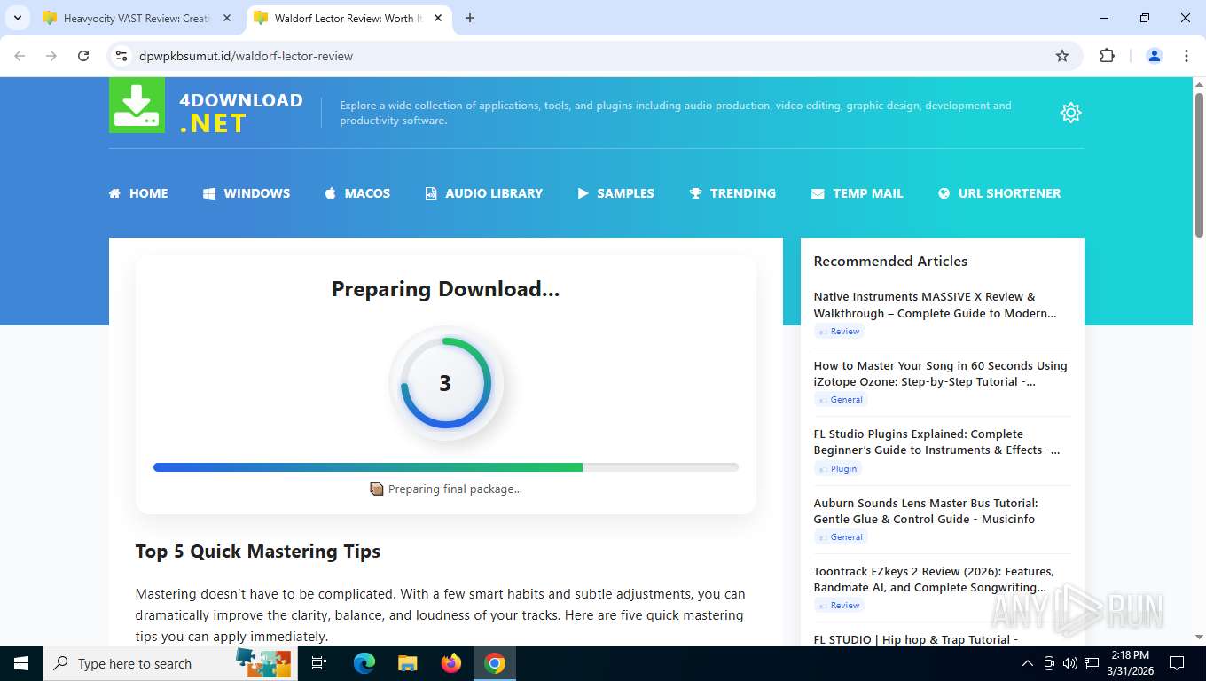Screen dimensions: 1206x681
Task: Click the Plugin category tag
Action: (838, 469)
